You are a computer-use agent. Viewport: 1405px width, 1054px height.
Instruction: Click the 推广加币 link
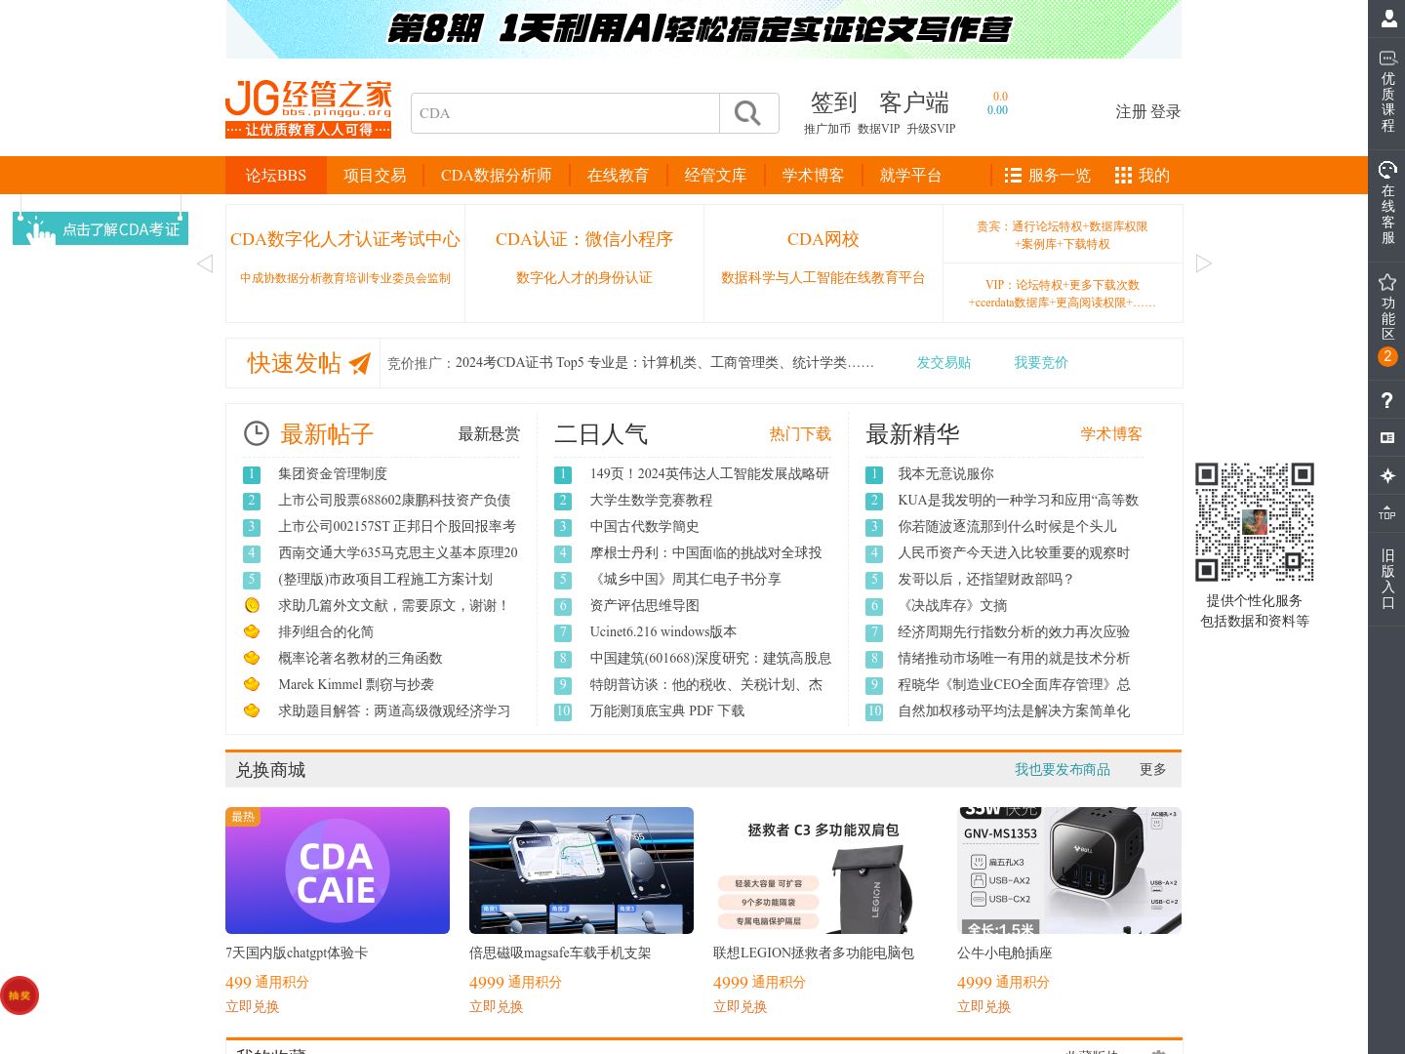click(827, 129)
